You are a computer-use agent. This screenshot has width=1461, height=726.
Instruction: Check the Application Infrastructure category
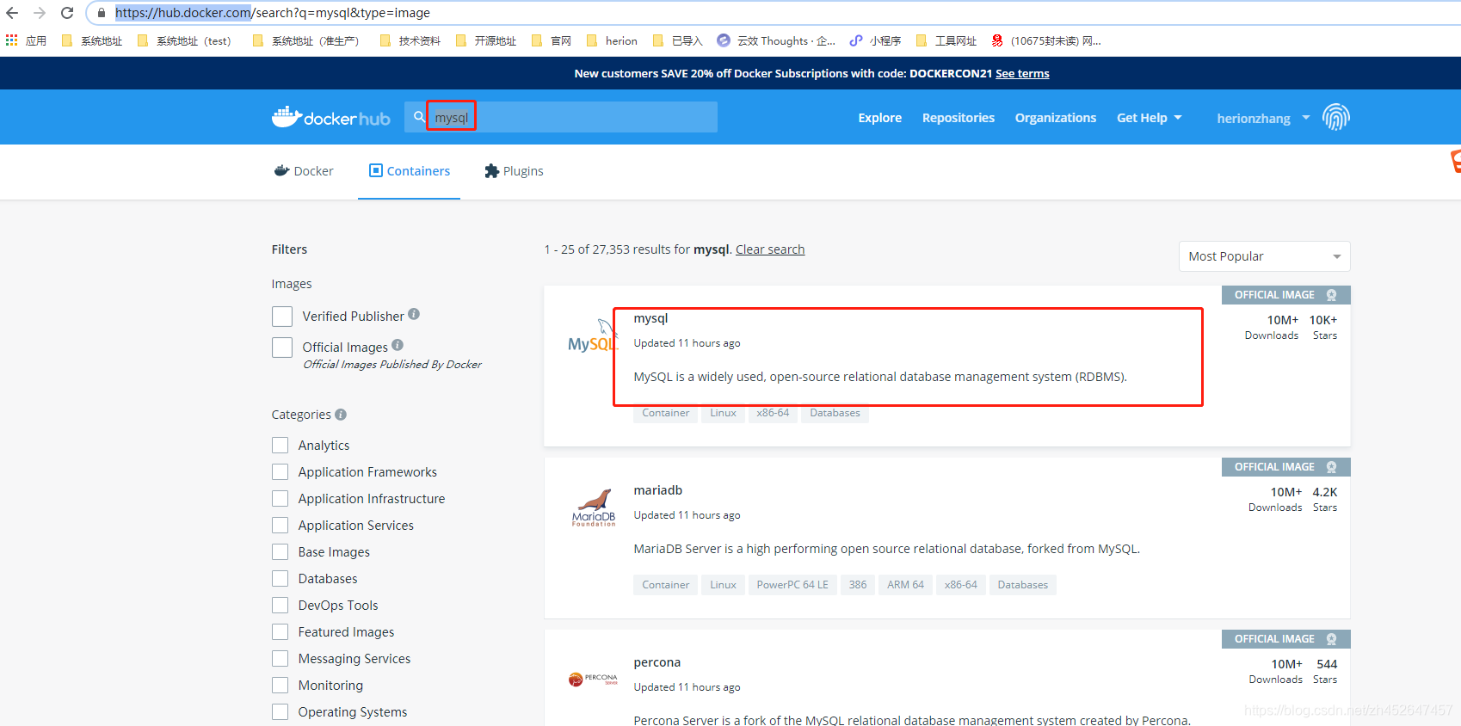pos(280,499)
